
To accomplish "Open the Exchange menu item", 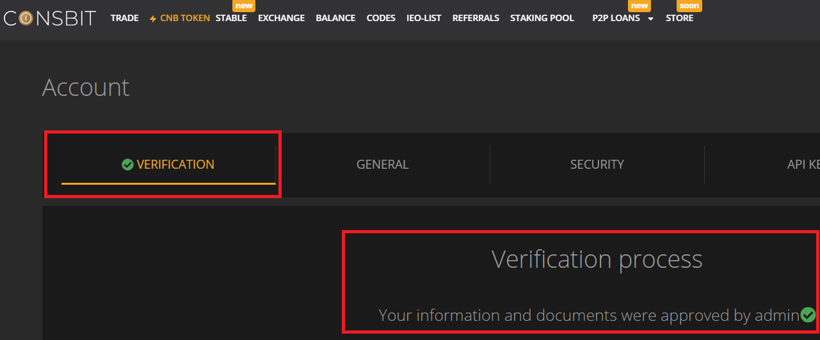I will click(282, 18).
